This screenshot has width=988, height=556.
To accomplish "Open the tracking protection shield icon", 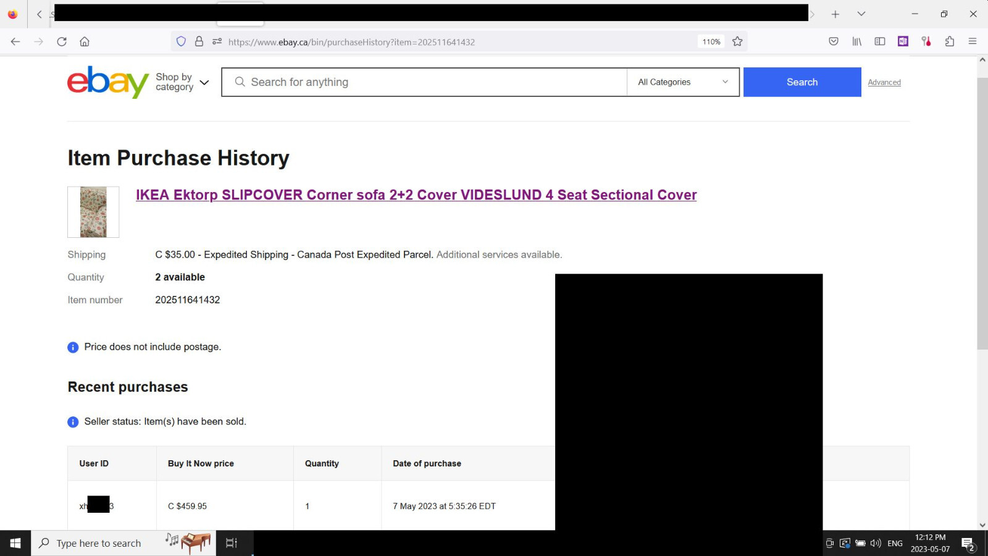I will [x=181, y=41].
